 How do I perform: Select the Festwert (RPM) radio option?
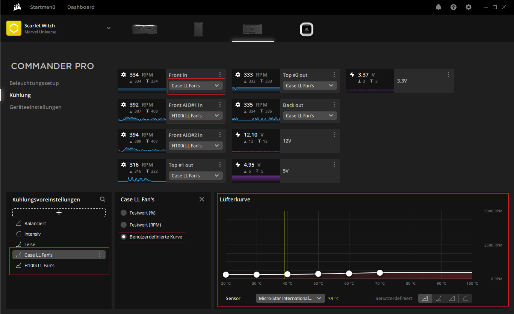point(124,225)
